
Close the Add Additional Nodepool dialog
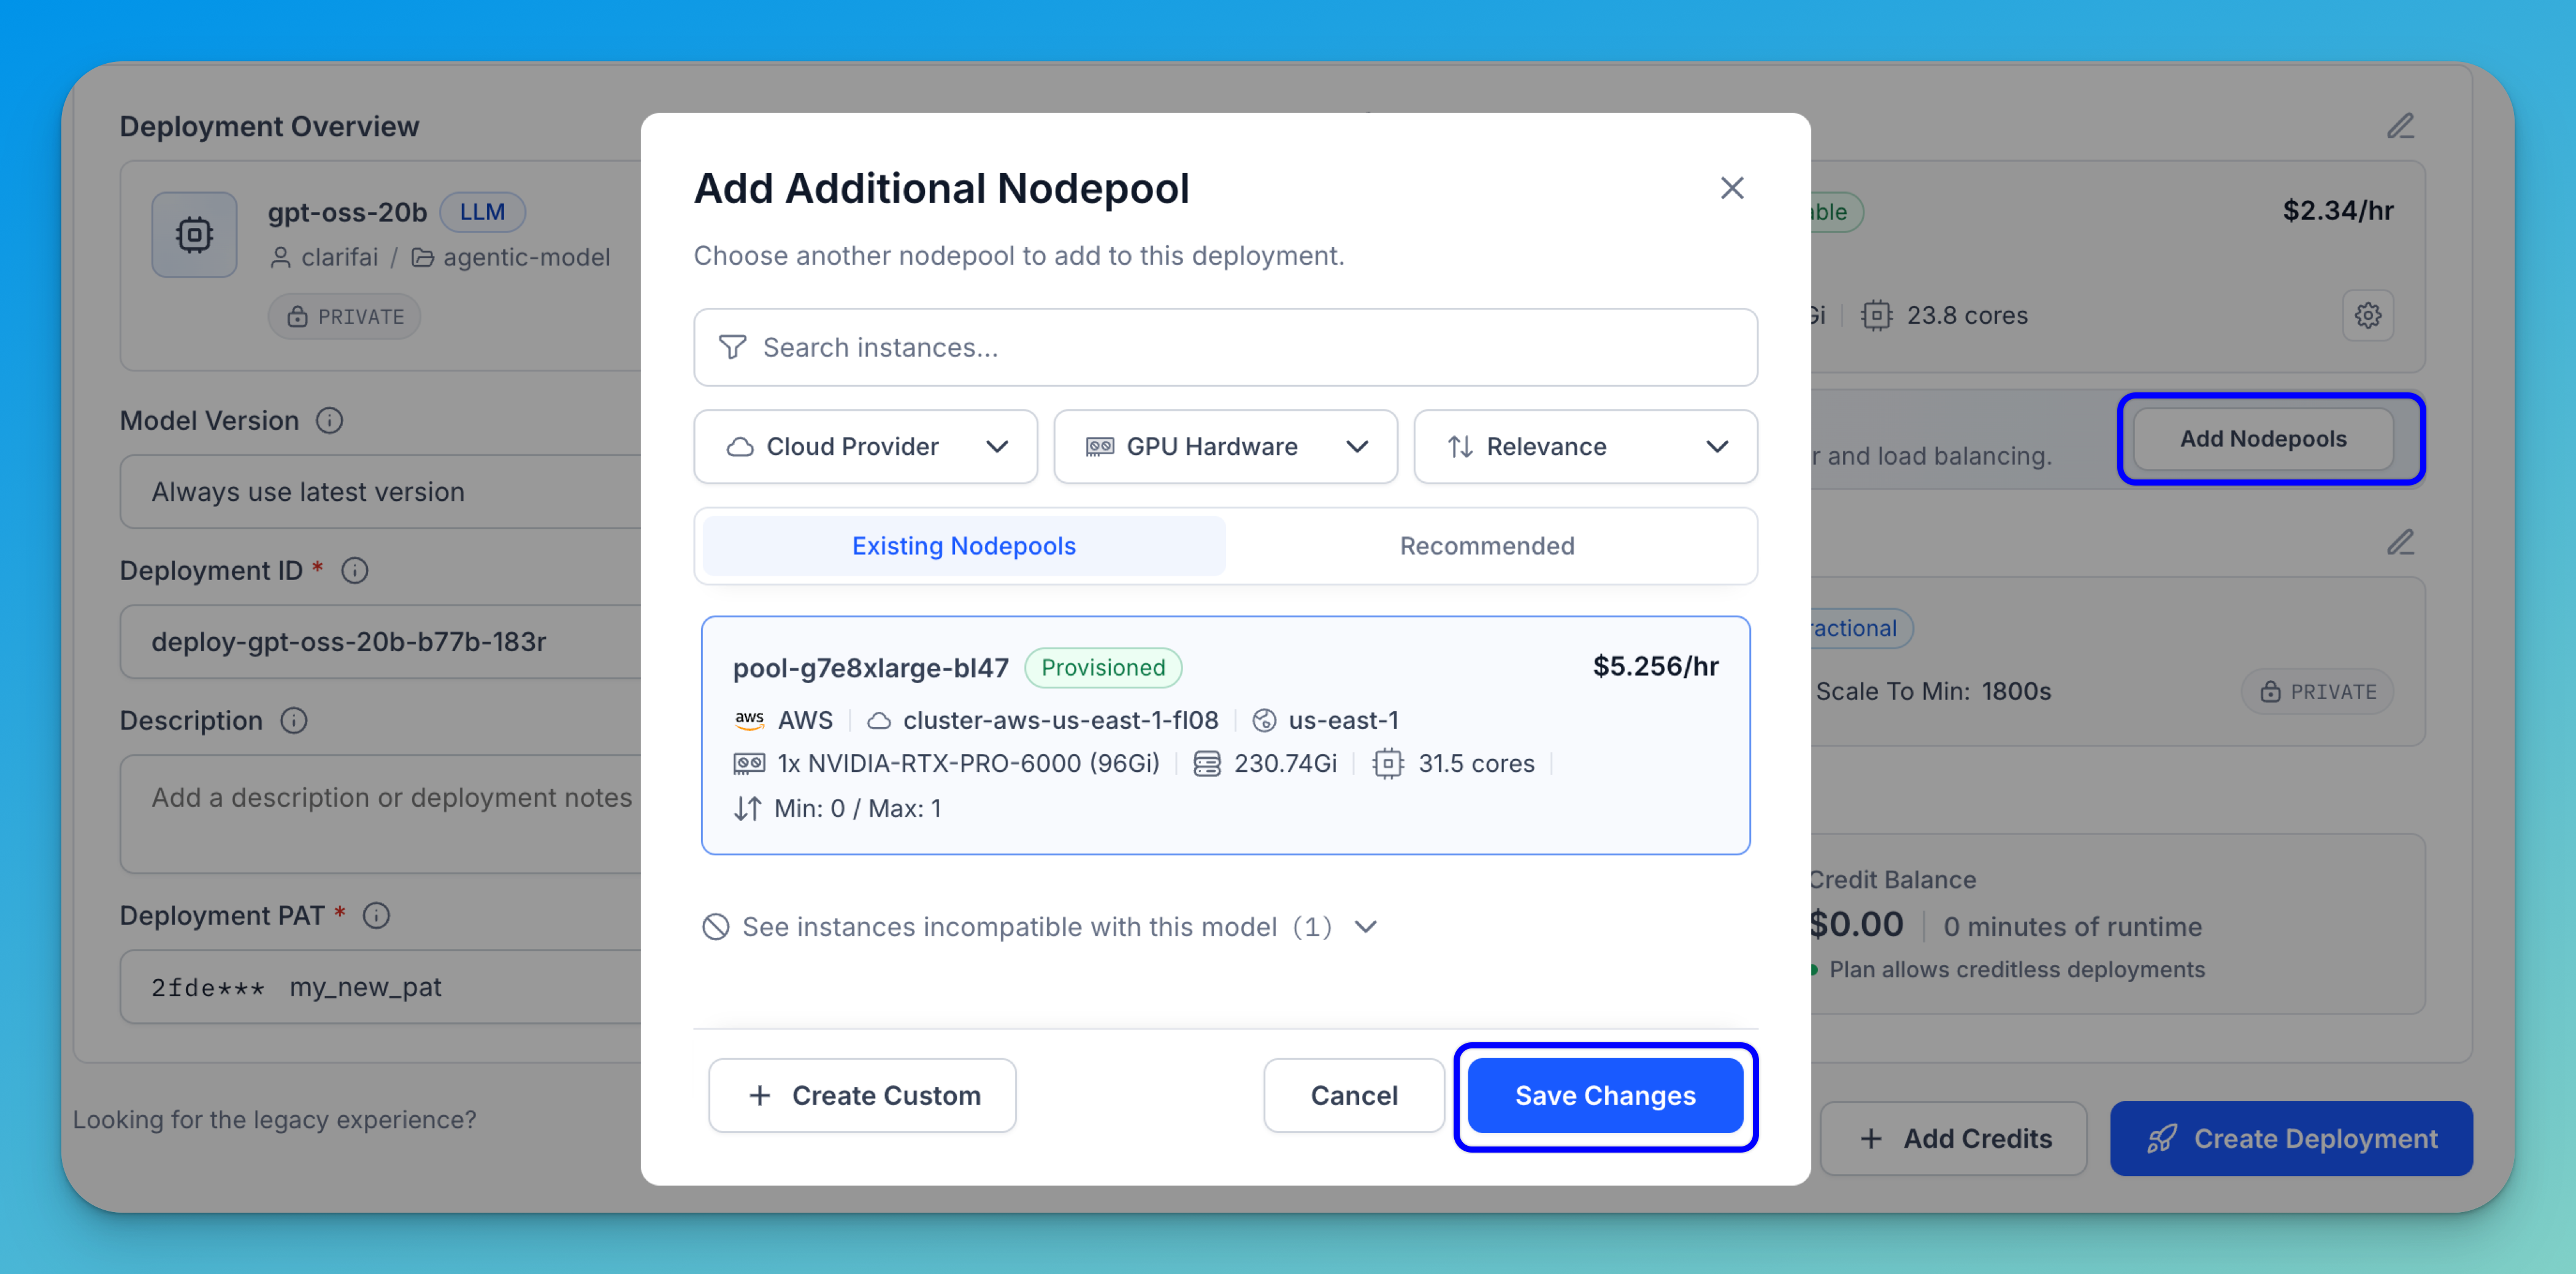click(x=1731, y=188)
